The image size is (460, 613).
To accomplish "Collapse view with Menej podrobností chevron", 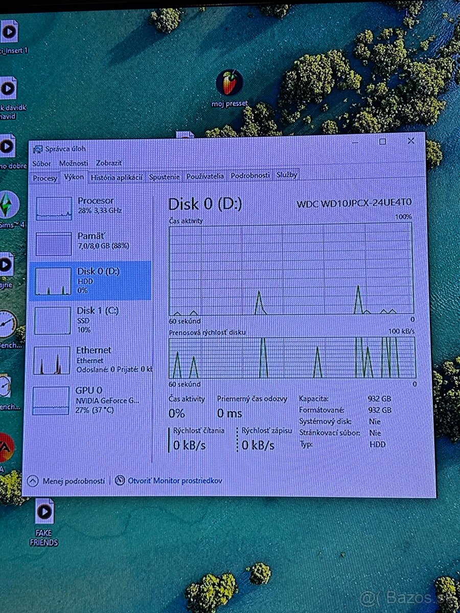I will (x=33, y=481).
